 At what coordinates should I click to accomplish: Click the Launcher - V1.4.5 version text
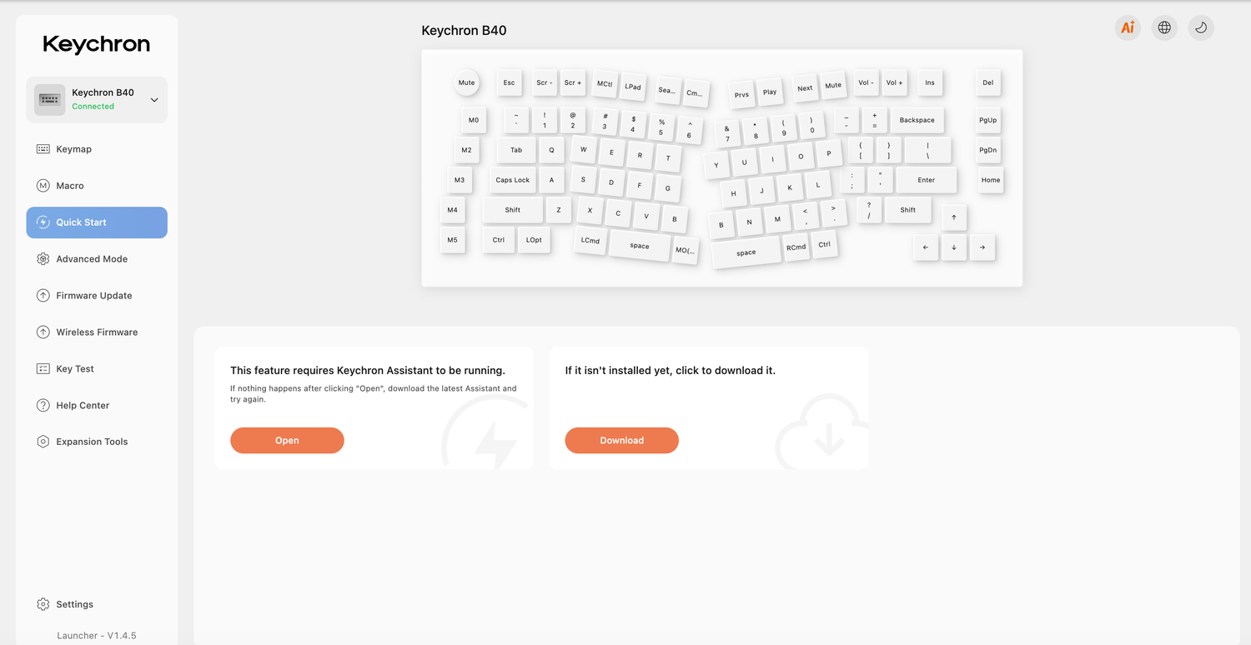(97, 635)
